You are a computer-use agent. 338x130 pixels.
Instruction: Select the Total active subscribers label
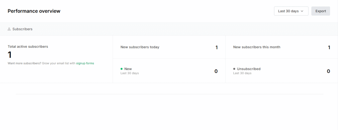tap(28, 47)
